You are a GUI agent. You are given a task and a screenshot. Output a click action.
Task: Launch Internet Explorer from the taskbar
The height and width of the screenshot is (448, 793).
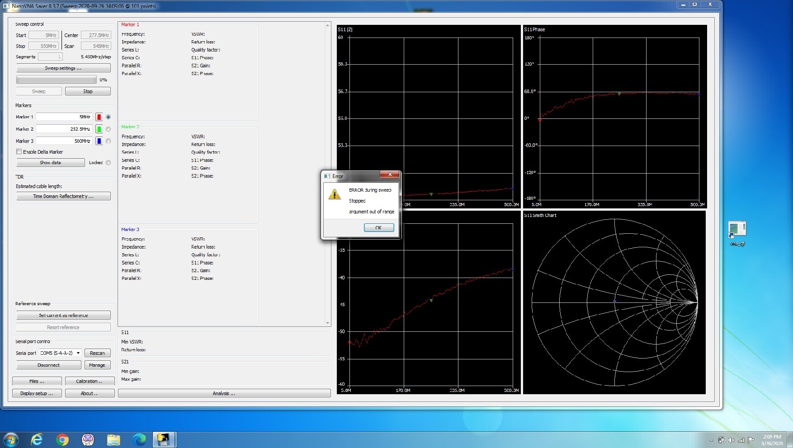coord(37,439)
